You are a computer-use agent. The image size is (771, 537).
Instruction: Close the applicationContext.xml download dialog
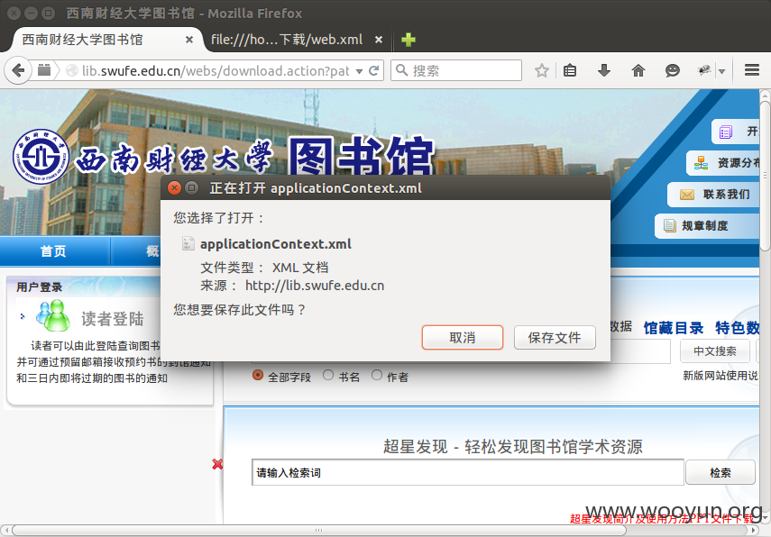(174, 187)
